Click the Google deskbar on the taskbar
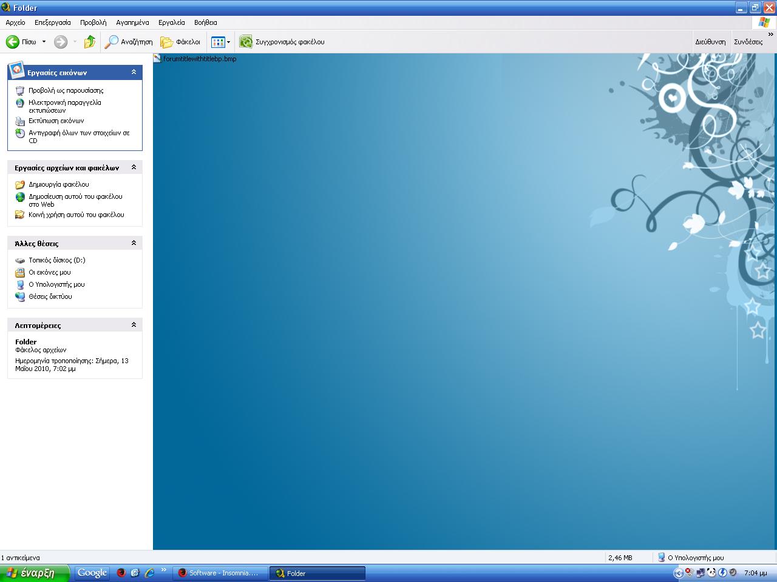The height and width of the screenshot is (582, 777). click(92, 573)
